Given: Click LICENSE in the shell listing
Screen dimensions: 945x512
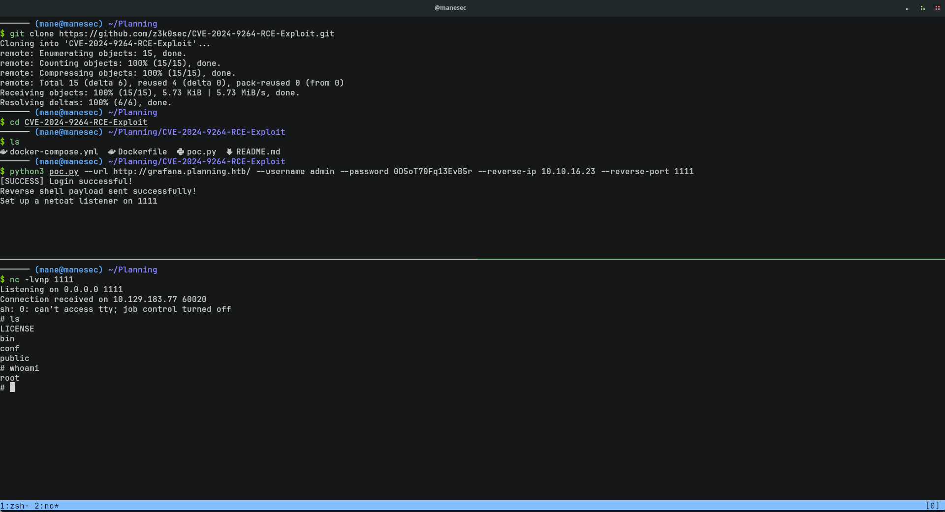Looking at the screenshot, I should pyautogui.click(x=17, y=329).
